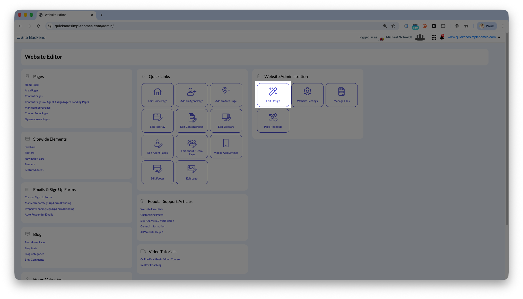Bookmark this page with the star icon
The height and width of the screenshot is (299, 523).
pos(393,26)
